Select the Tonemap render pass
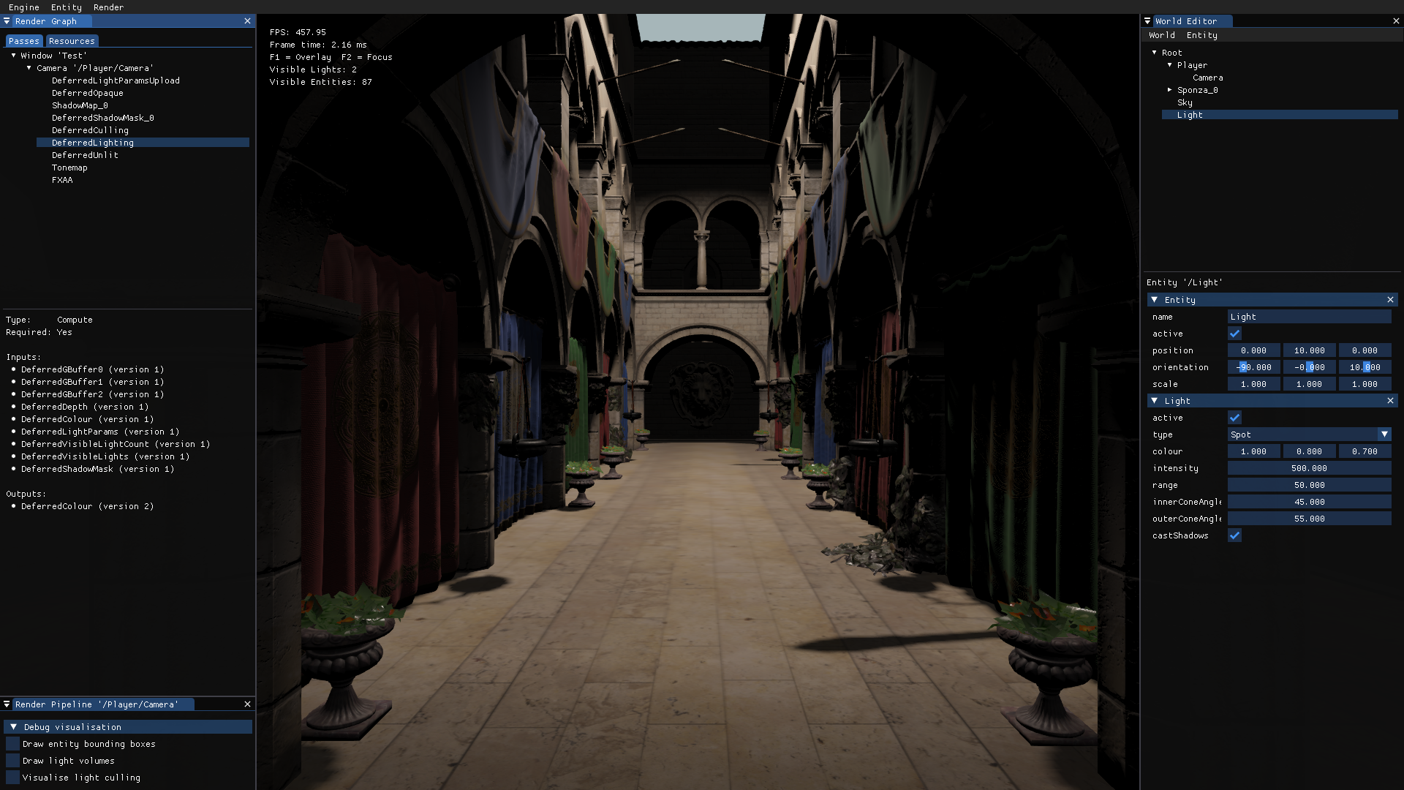The image size is (1404, 790). click(69, 168)
